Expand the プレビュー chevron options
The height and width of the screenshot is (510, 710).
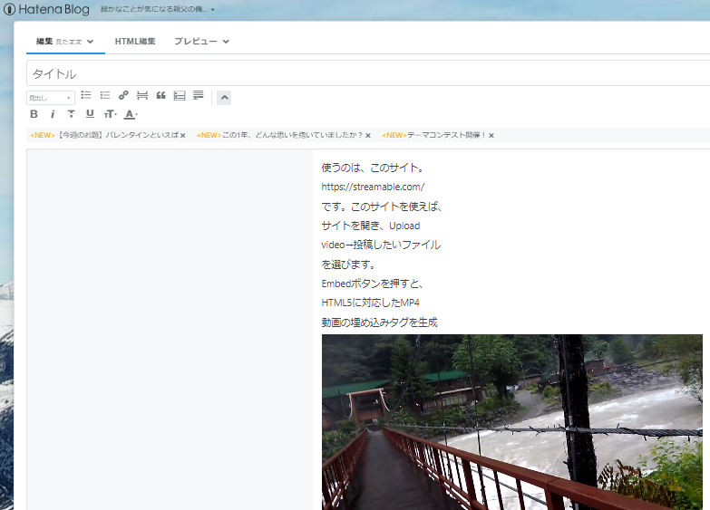[226, 42]
